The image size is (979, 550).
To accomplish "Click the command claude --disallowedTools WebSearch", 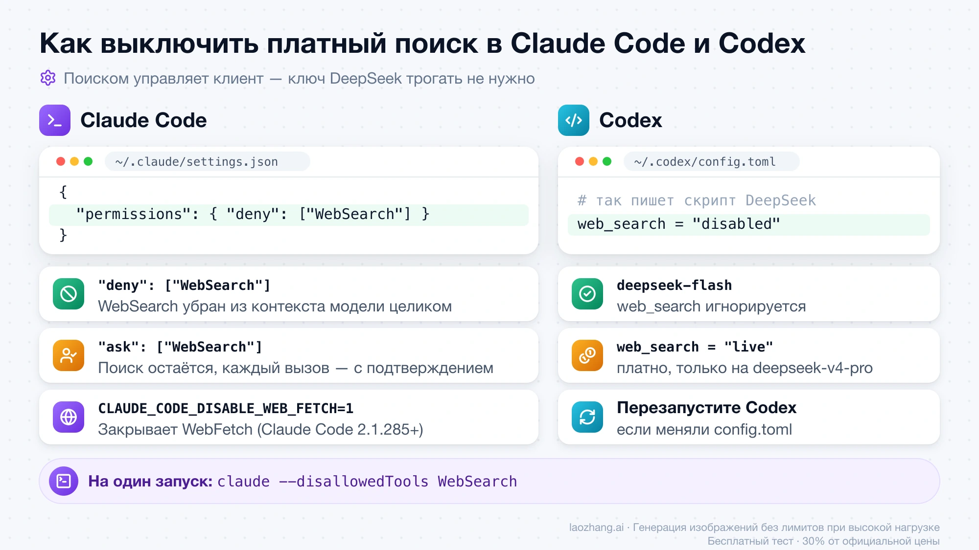I will coord(367,482).
